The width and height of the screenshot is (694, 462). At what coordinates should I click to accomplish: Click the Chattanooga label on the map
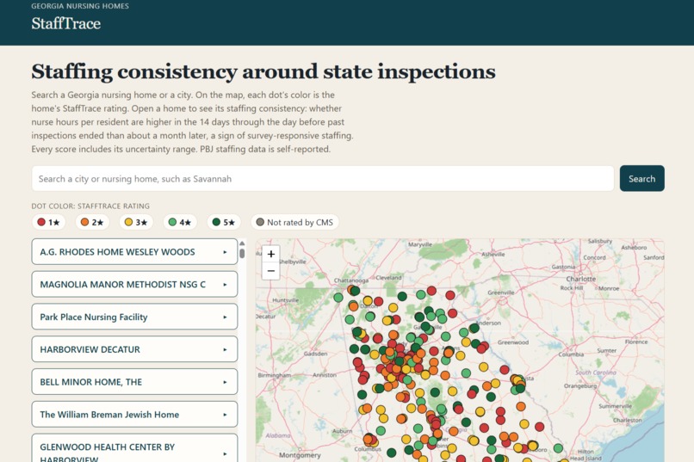[x=351, y=280]
